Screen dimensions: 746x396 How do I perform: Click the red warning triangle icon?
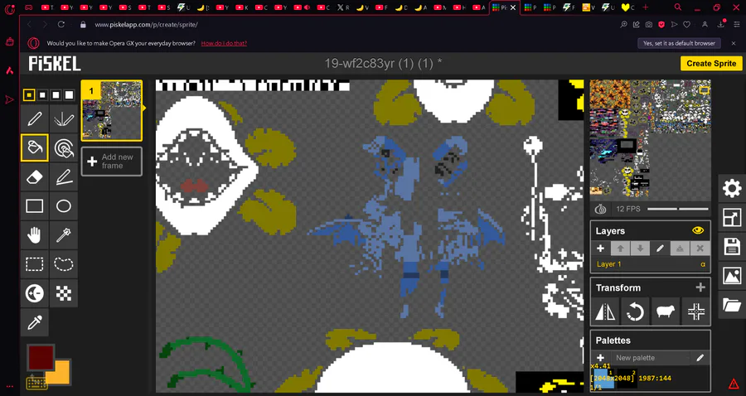click(734, 384)
